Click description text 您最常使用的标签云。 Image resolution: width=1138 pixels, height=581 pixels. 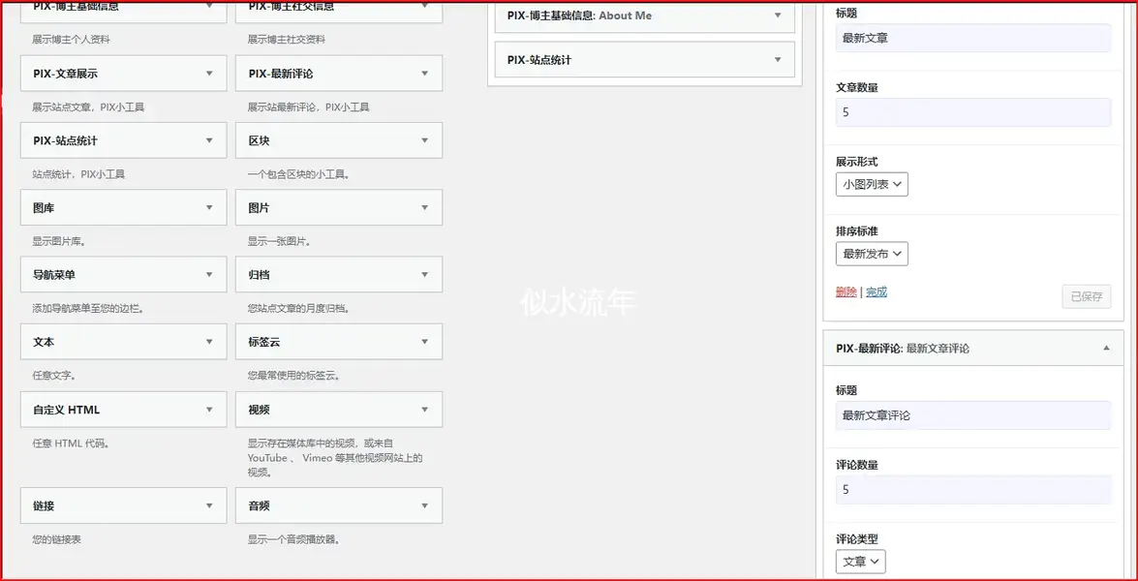click(293, 376)
